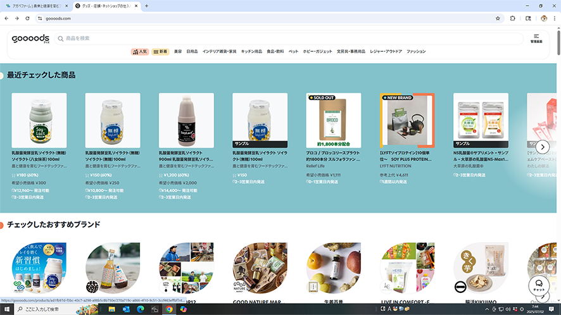This screenshot has width=561, height=315.
Task: Open the NEW BRAND LYFT soy protein thumbnail
Action: coord(407,120)
